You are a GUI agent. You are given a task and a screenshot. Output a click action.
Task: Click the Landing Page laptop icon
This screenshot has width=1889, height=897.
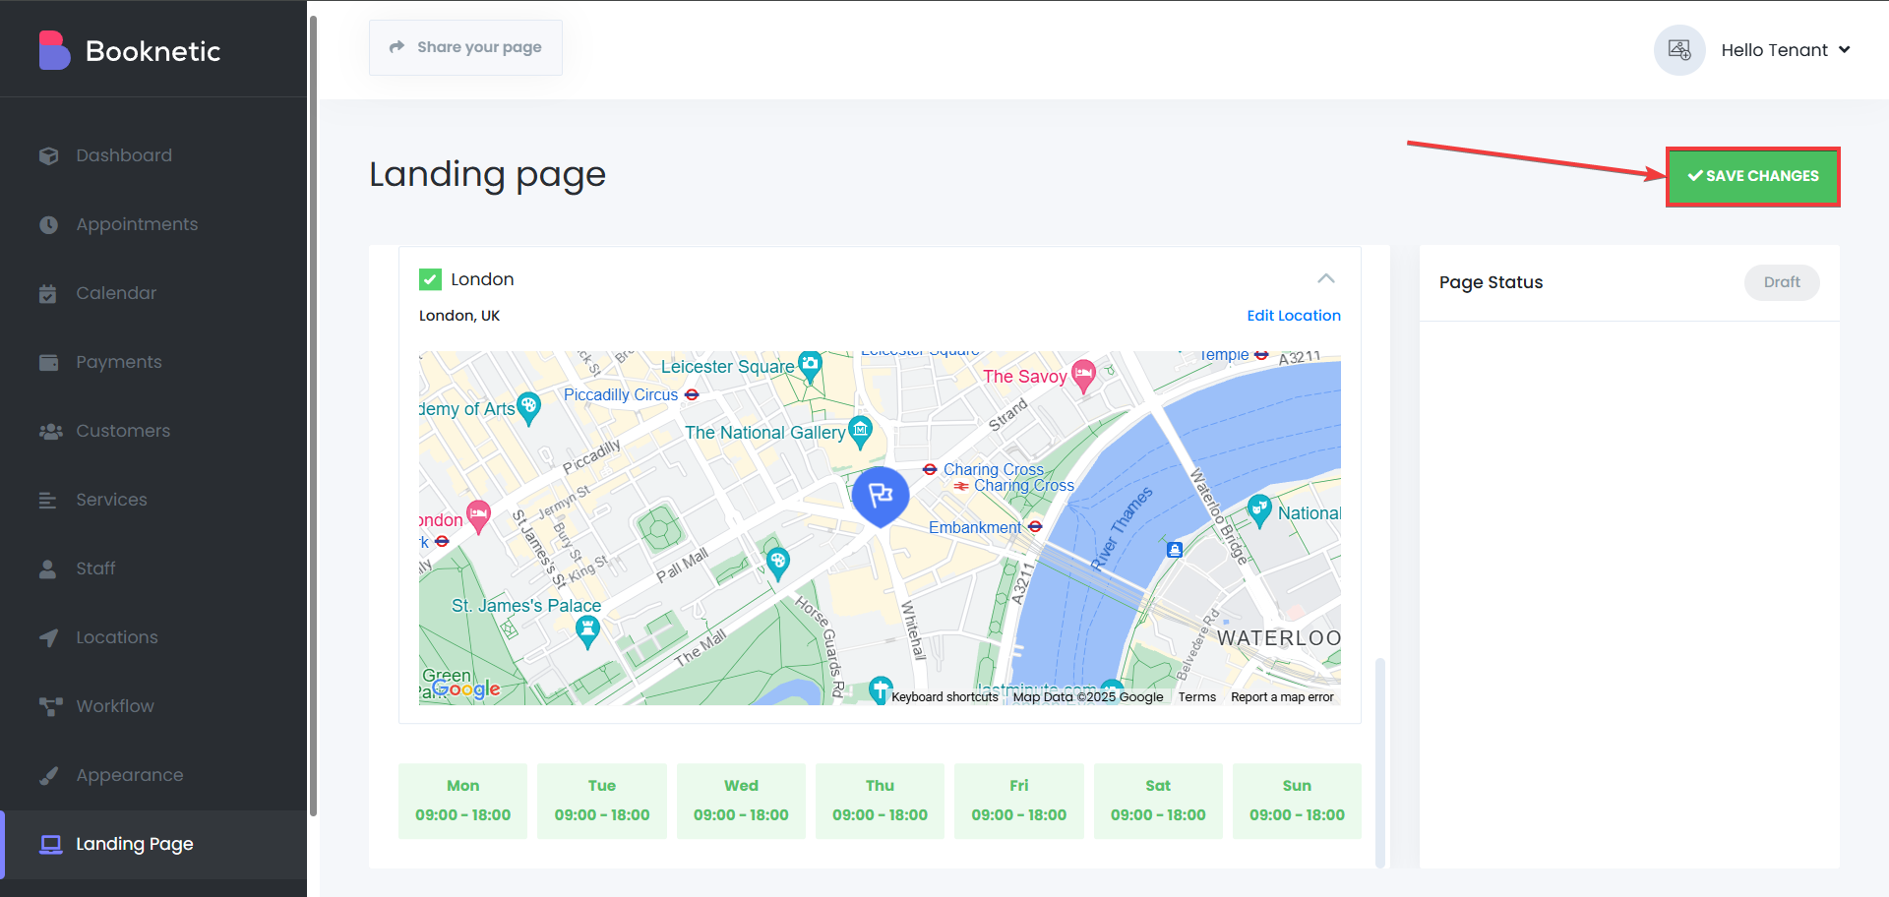tap(50, 844)
